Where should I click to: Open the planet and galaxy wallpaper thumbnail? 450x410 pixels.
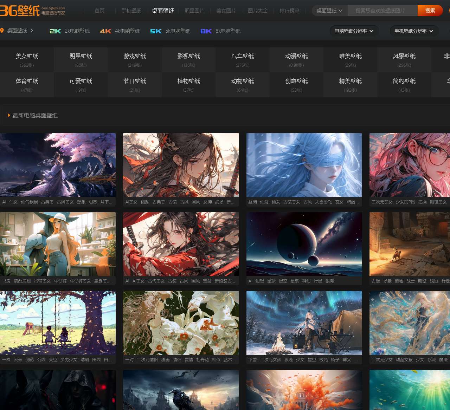pyautogui.click(x=304, y=244)
